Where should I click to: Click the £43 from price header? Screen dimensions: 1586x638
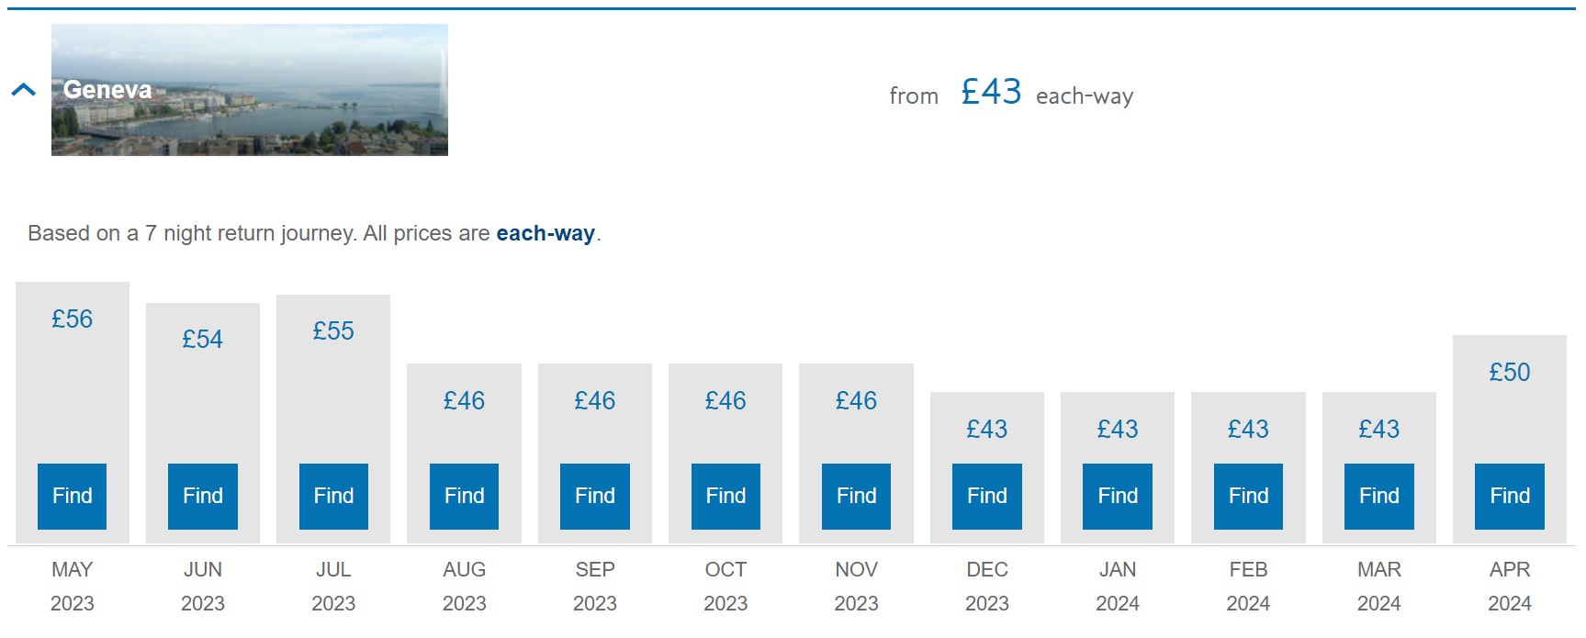(991, 93)
